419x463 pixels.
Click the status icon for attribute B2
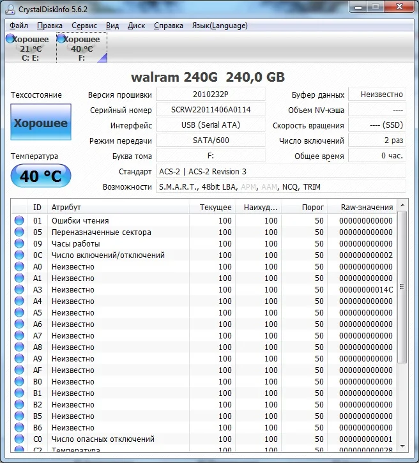19,404
